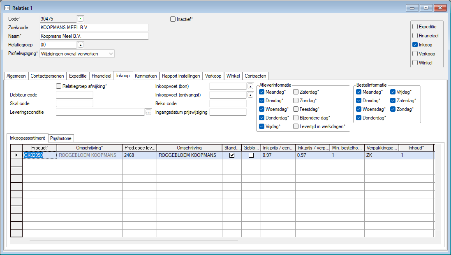Uncheck Vrijdag in Afleverinformatie
Image resolution: width=451 pixels, height=255 pixels.
point(262,126)
